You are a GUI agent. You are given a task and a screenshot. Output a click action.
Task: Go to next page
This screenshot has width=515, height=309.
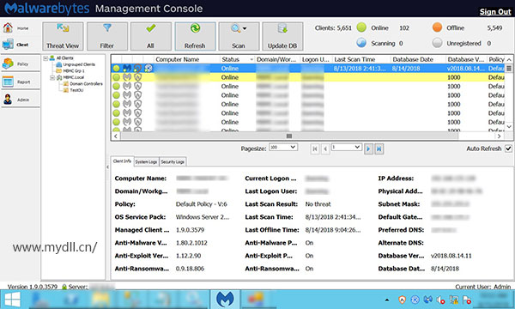click(x=368, y=148)
